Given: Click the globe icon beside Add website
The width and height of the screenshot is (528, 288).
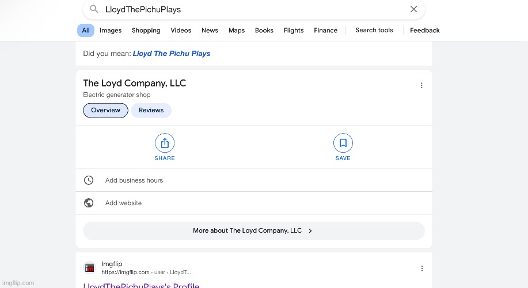Looking at the screenshot, I should tap(89, 203).
